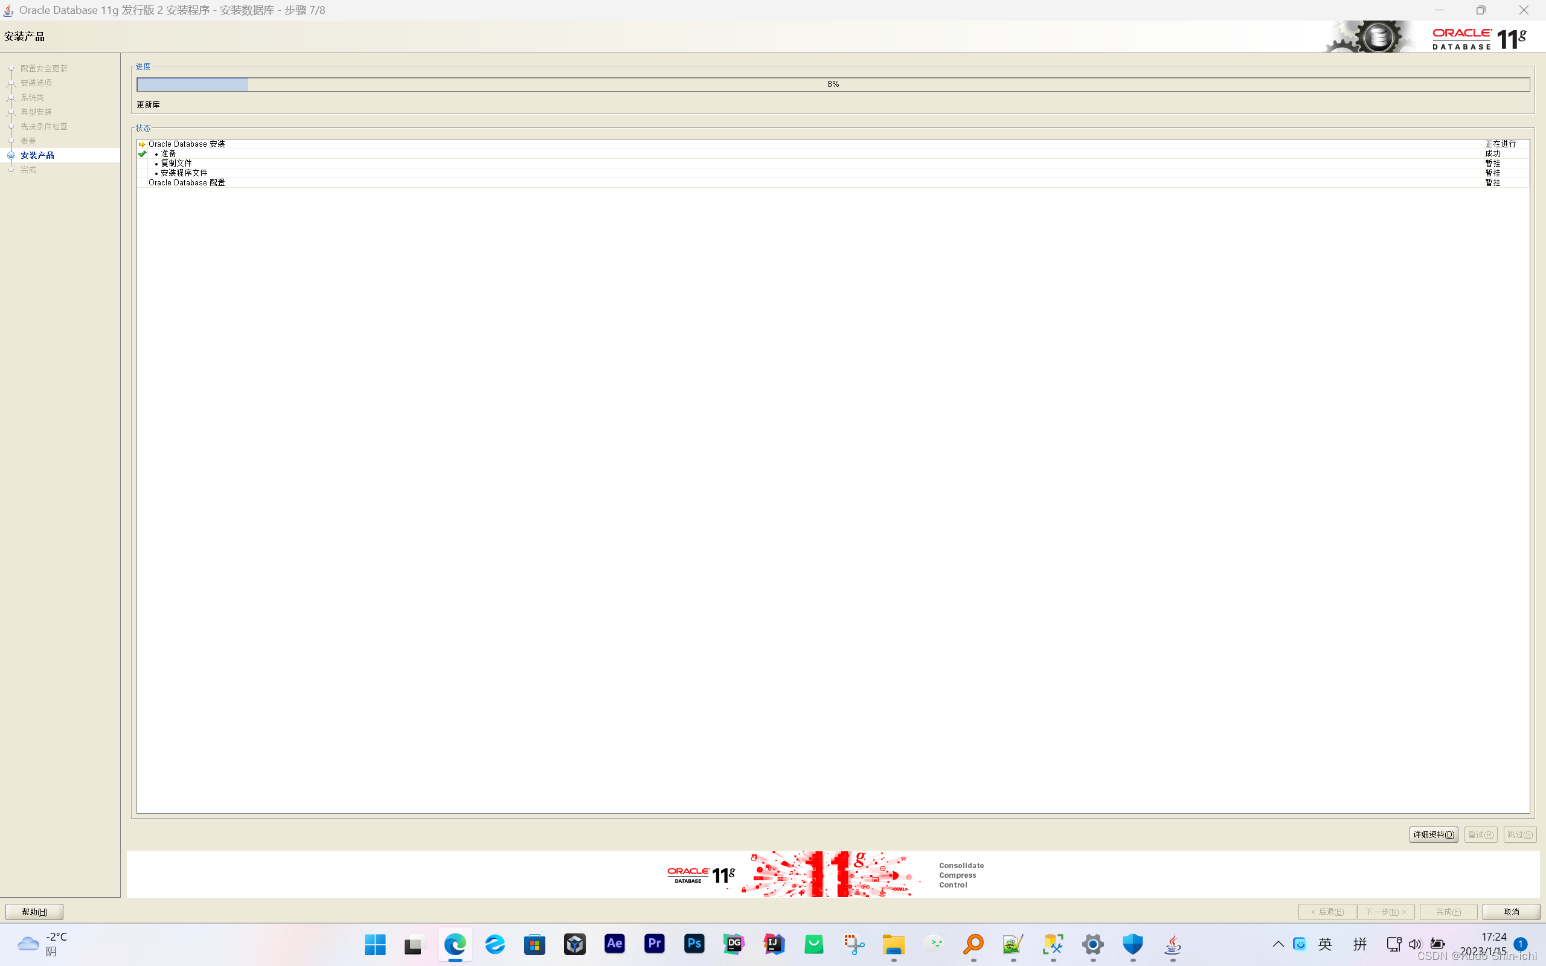Launch Microsoft Store from the taskbar

pyautogui.click(x=534, y=944)
